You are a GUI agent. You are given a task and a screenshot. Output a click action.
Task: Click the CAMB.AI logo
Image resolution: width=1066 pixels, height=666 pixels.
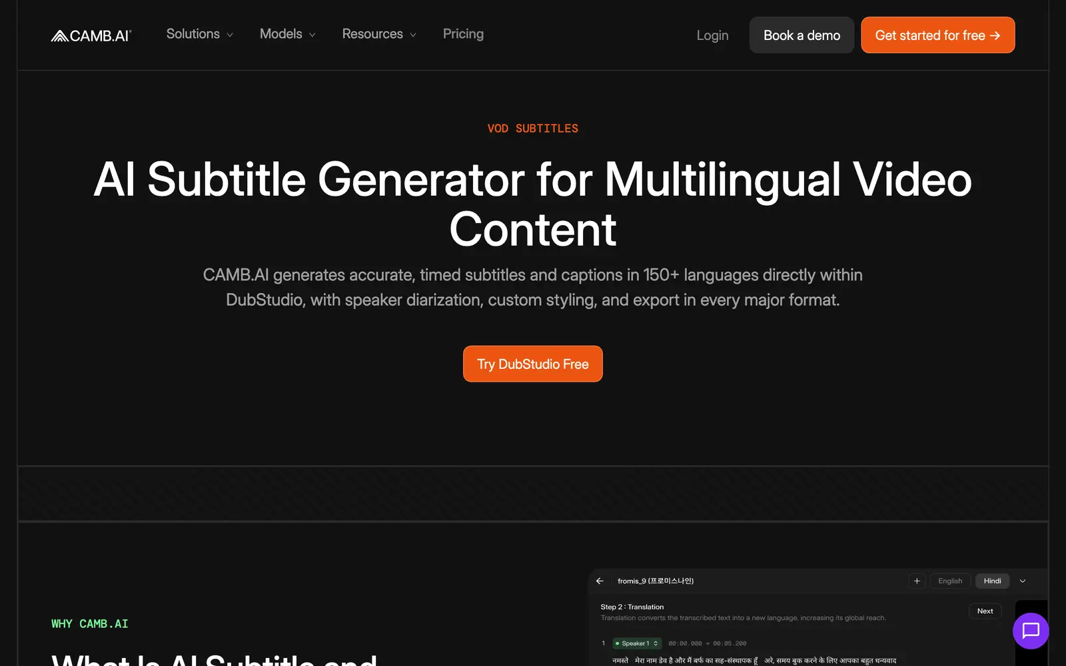coord(91,35)
